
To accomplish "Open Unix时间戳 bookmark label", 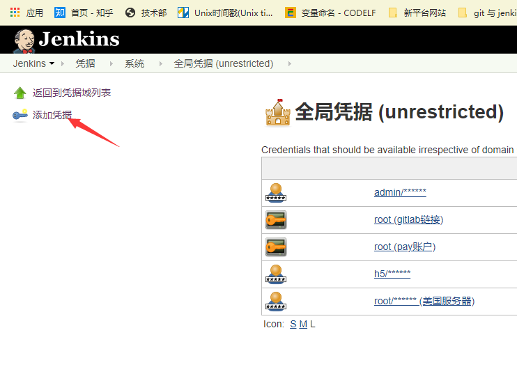I will coord(233,13).
